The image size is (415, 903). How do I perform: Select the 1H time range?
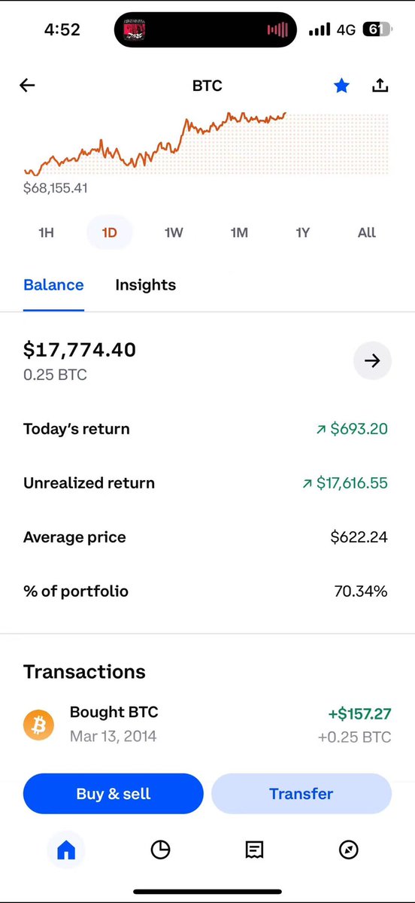click(x=46, y=233)
